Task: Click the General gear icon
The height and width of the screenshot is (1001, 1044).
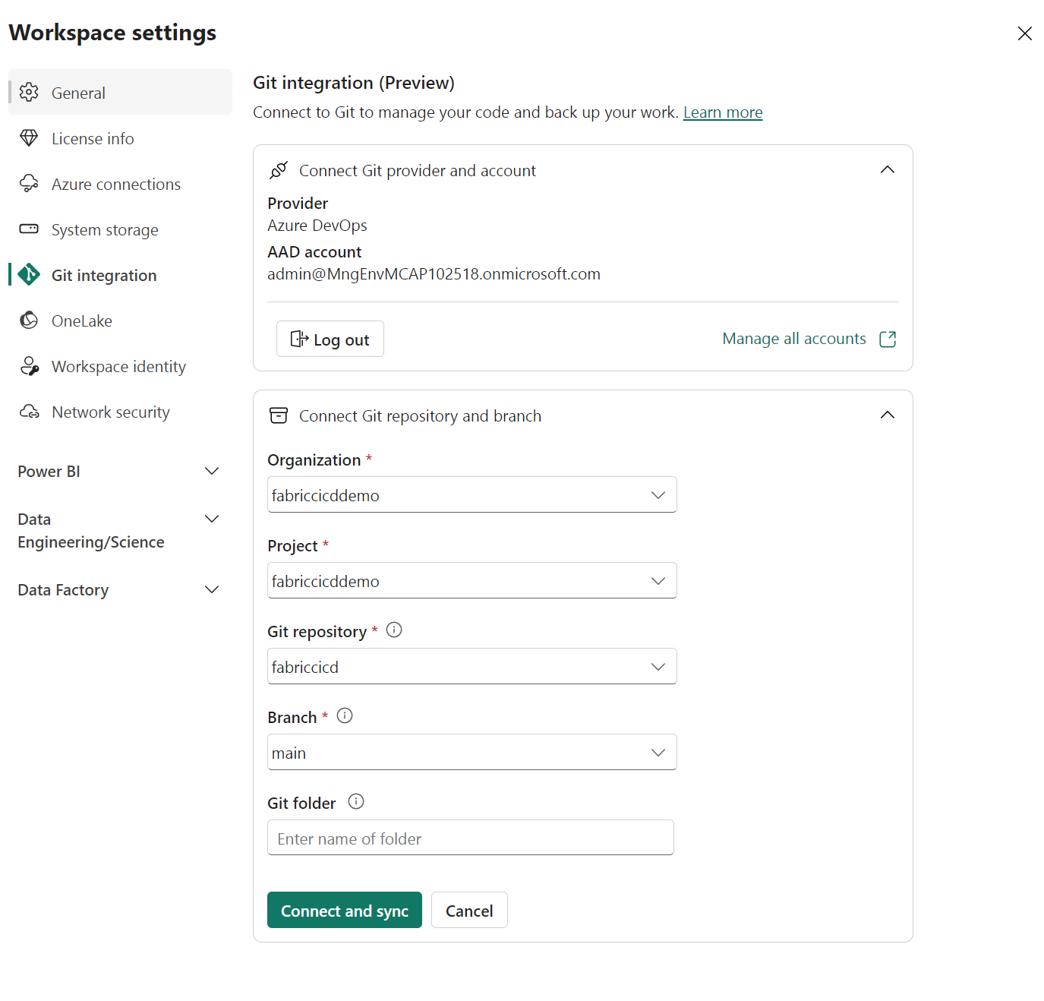Action: pyautogui.click(x=29, y=93)
